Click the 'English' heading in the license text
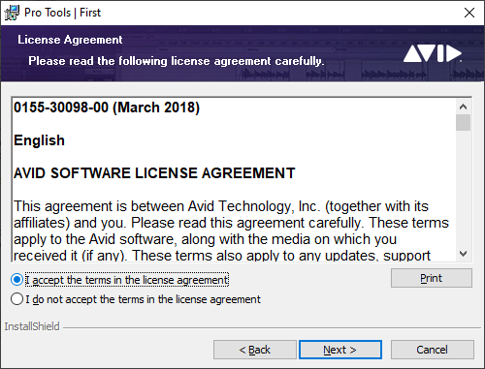The image size is (485, 369). (x=39, y=140)
